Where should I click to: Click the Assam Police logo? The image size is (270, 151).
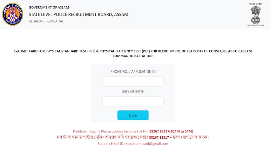coord(13,14)
